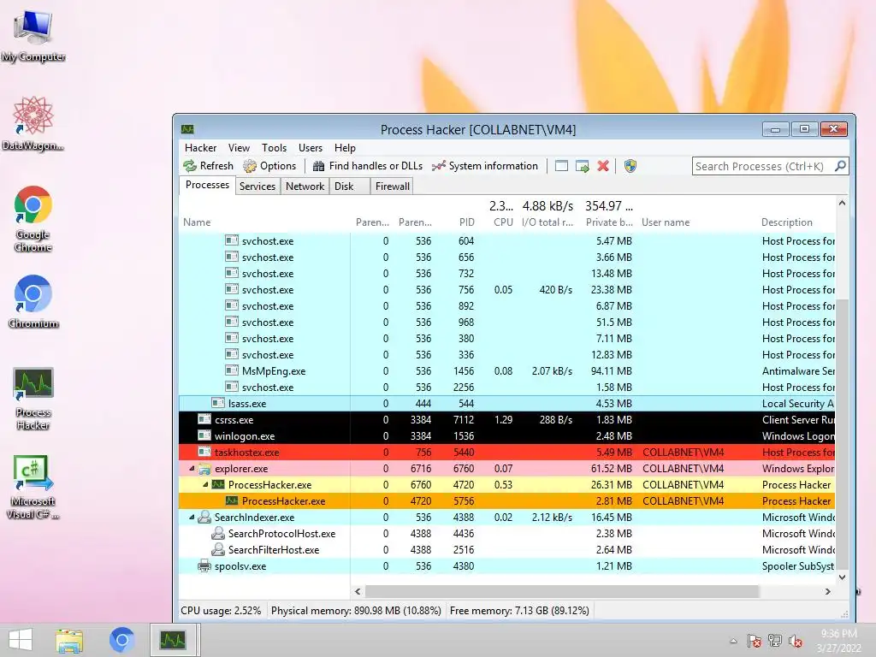Click find window and thread icon
Viewport: 876px width, 657px height.
tap(582, 166)
